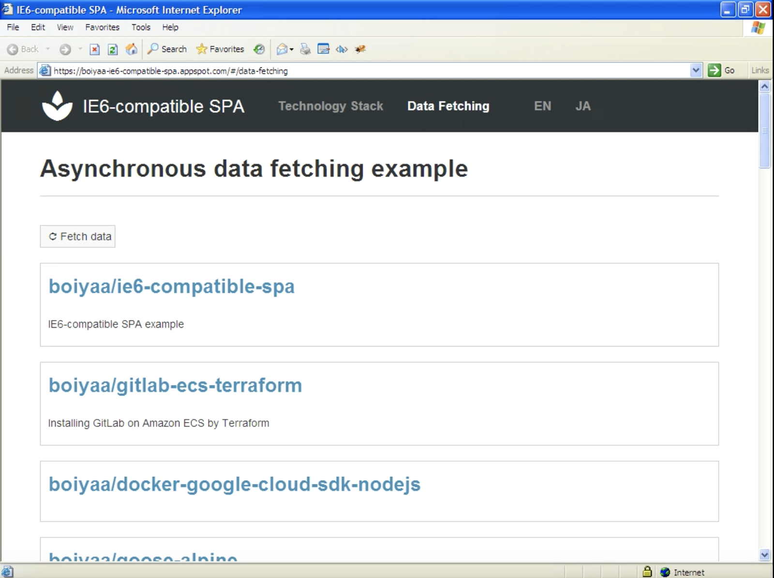774x578 pixels.
Task: Open boiyaa/docker-google-cloud-sdk-nodejs repository link
Action: (235, 485)
